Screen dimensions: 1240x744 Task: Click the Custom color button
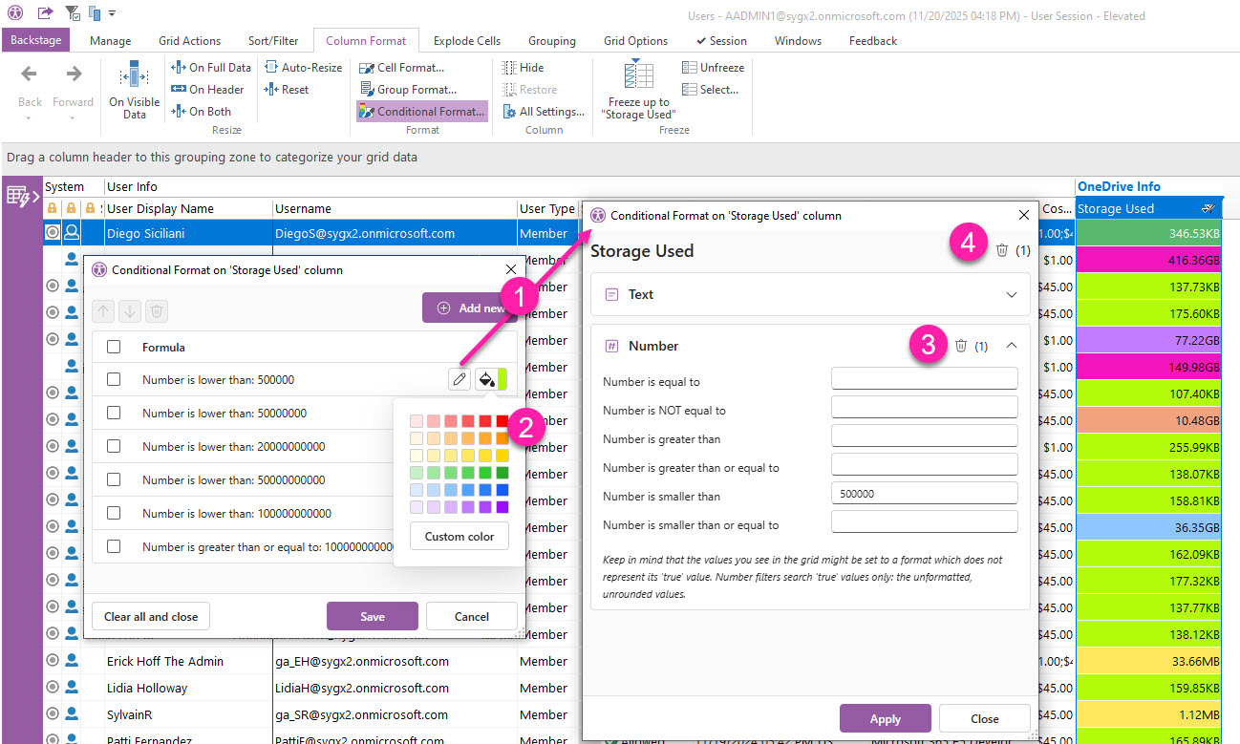[460, 537]
